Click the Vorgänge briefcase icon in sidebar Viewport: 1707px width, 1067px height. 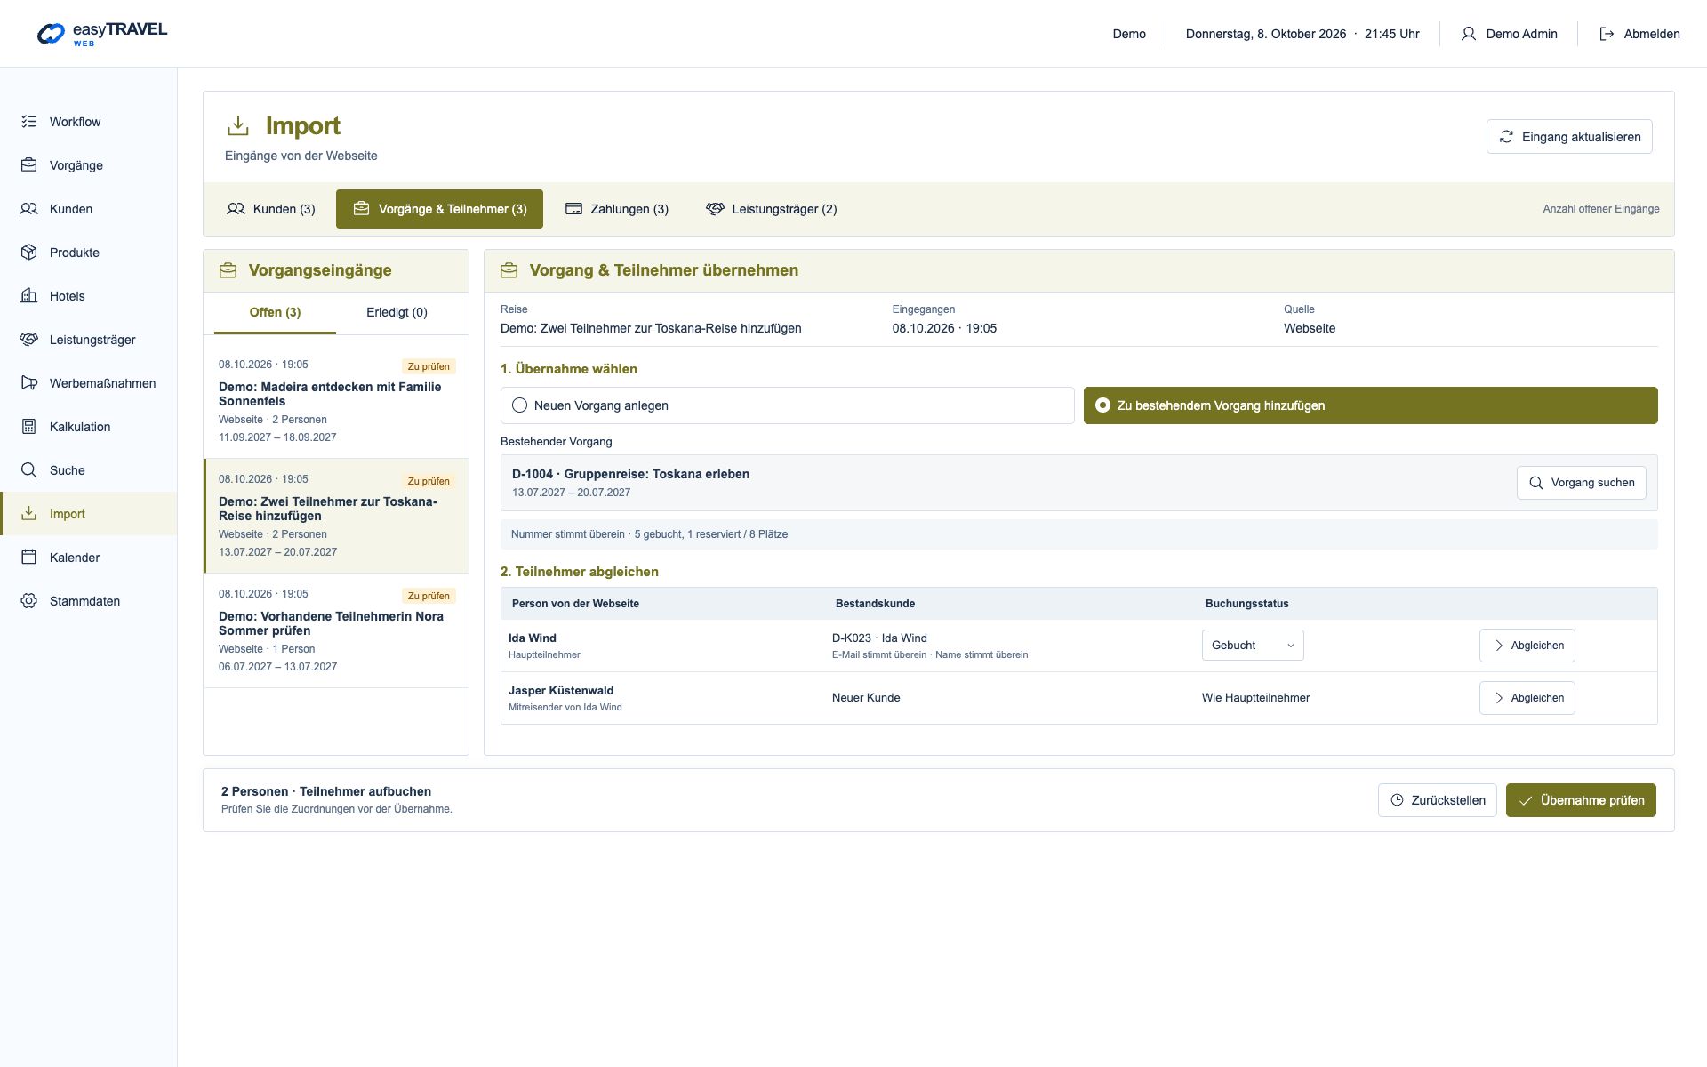pos(28,165)
